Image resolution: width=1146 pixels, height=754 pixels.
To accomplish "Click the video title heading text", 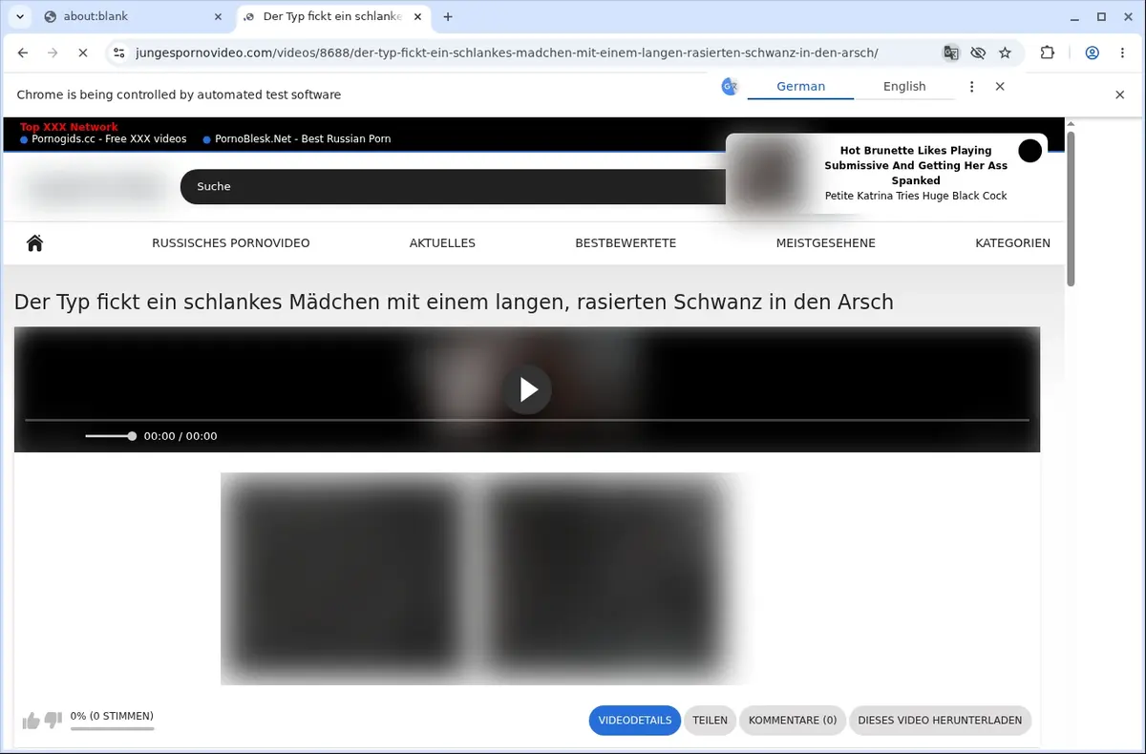I will [x=454, y=303].
